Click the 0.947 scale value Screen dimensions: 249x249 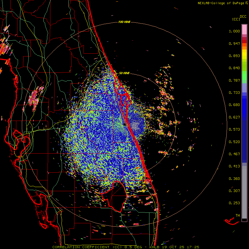[x=234, y=43]
